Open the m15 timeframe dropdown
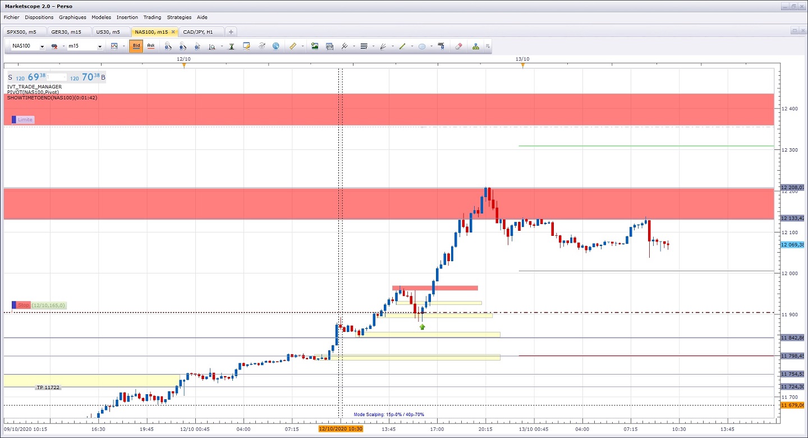The height and width of the screenshot is (438, 808). click(x=85, y=47)
